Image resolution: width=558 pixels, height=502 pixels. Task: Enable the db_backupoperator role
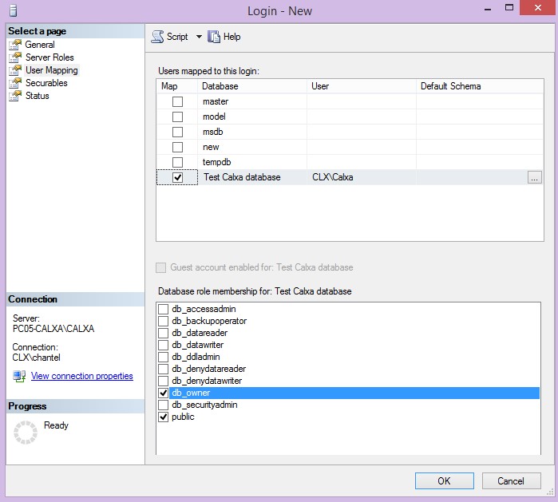click(164, 322)
